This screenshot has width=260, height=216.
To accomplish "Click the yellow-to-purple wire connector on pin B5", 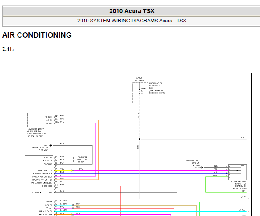I will click(73, 170).
